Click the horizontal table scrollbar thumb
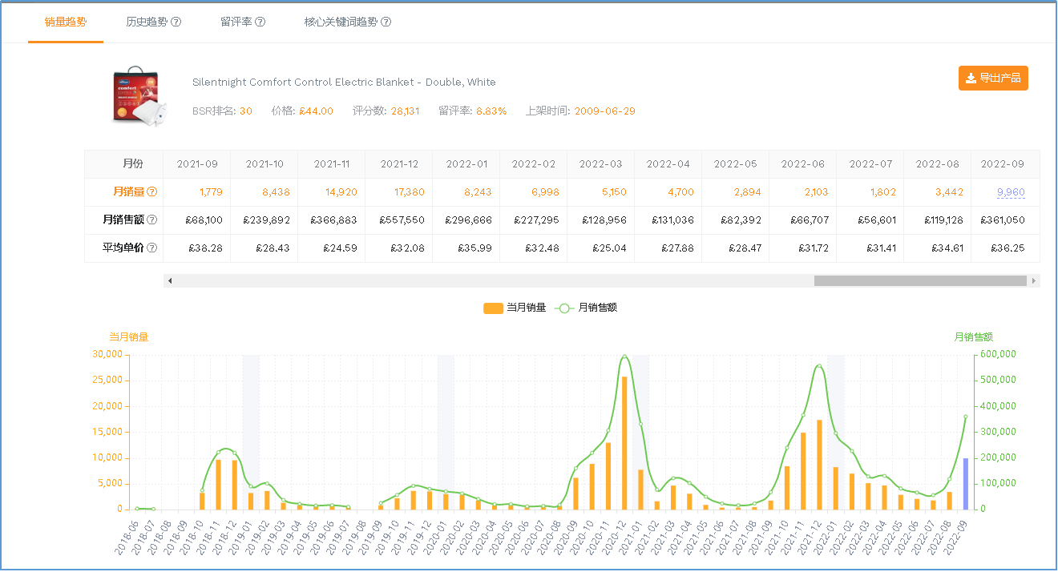 [x=920, y=281]
